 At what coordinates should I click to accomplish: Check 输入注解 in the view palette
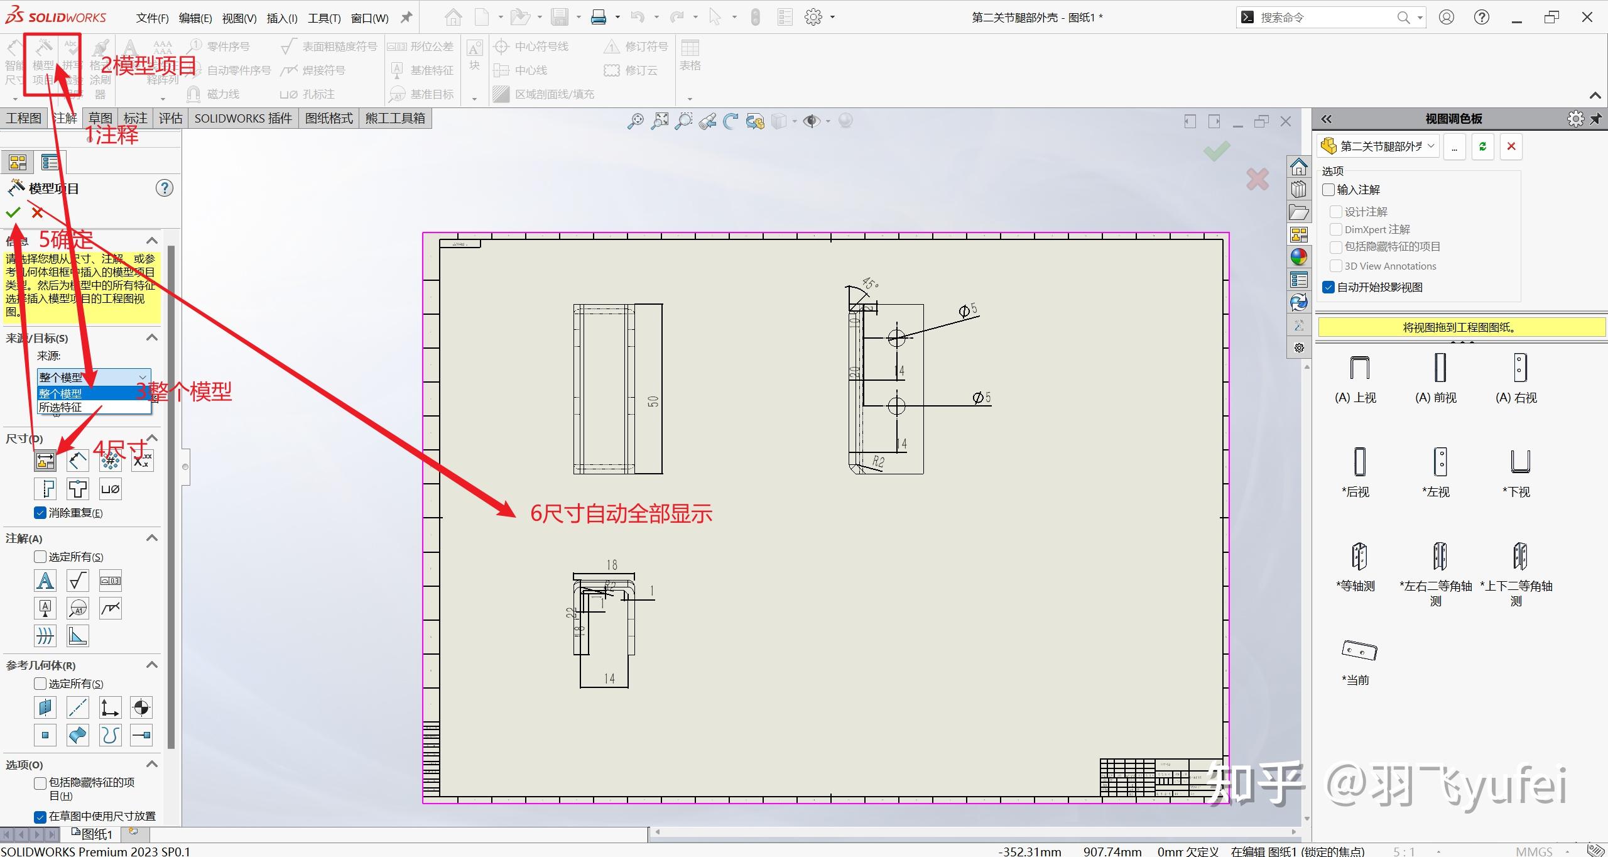click(x=1328, y=190)
